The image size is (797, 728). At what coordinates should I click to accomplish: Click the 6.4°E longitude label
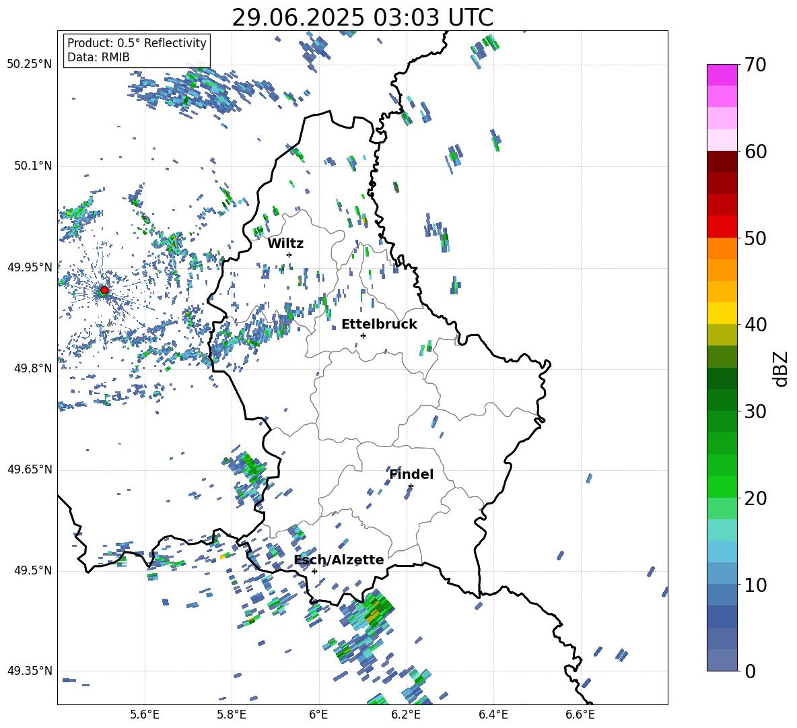pos(493,715)
